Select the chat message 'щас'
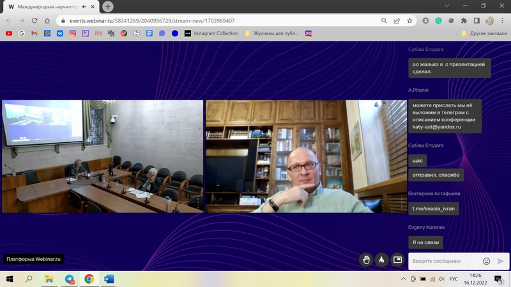Viewport: 511px width, 287px height. coord(418,161)
